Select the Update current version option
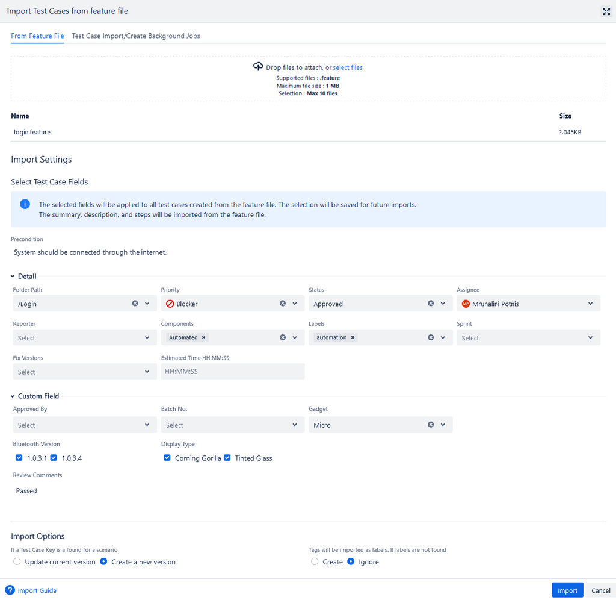The height and width of the screenshot is (600, 616). pos(16,561)
